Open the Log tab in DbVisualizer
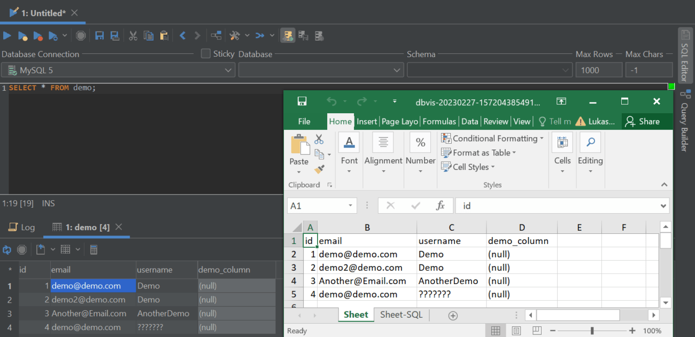 point(21,227)
